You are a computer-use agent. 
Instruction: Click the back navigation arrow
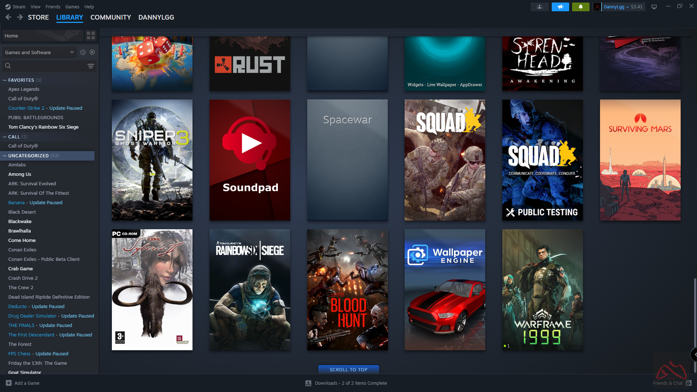8,17
